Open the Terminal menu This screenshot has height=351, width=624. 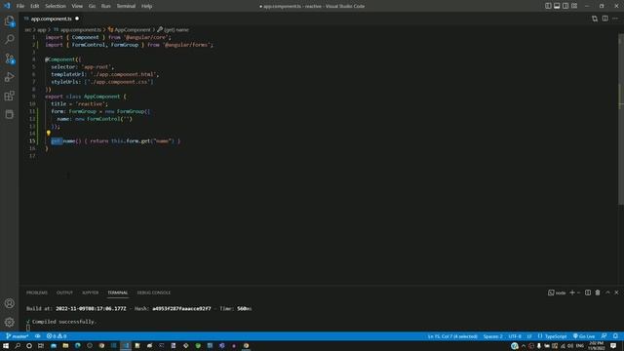coord(126,6)
